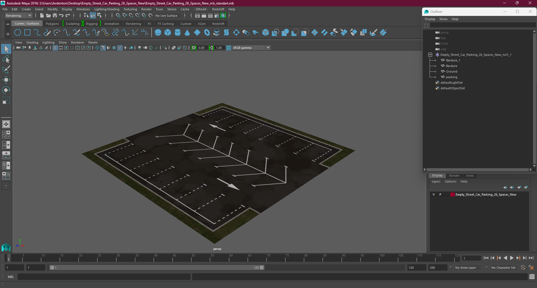Image resolution: width=537 pixels, height=288 pixels.
Task: Create a NURBS cube from shelf
Action: coord(168,33)
